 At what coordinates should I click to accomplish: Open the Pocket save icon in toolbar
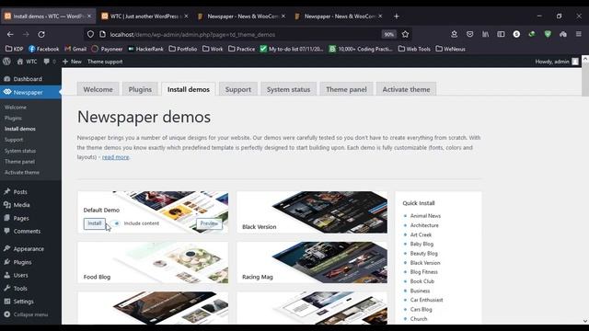tap(469, 34)
